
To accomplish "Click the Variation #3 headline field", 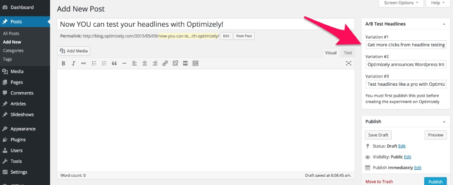I will tap(406, 84).
